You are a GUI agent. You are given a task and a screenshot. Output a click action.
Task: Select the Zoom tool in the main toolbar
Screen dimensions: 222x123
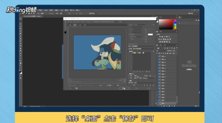click(21, 66)
